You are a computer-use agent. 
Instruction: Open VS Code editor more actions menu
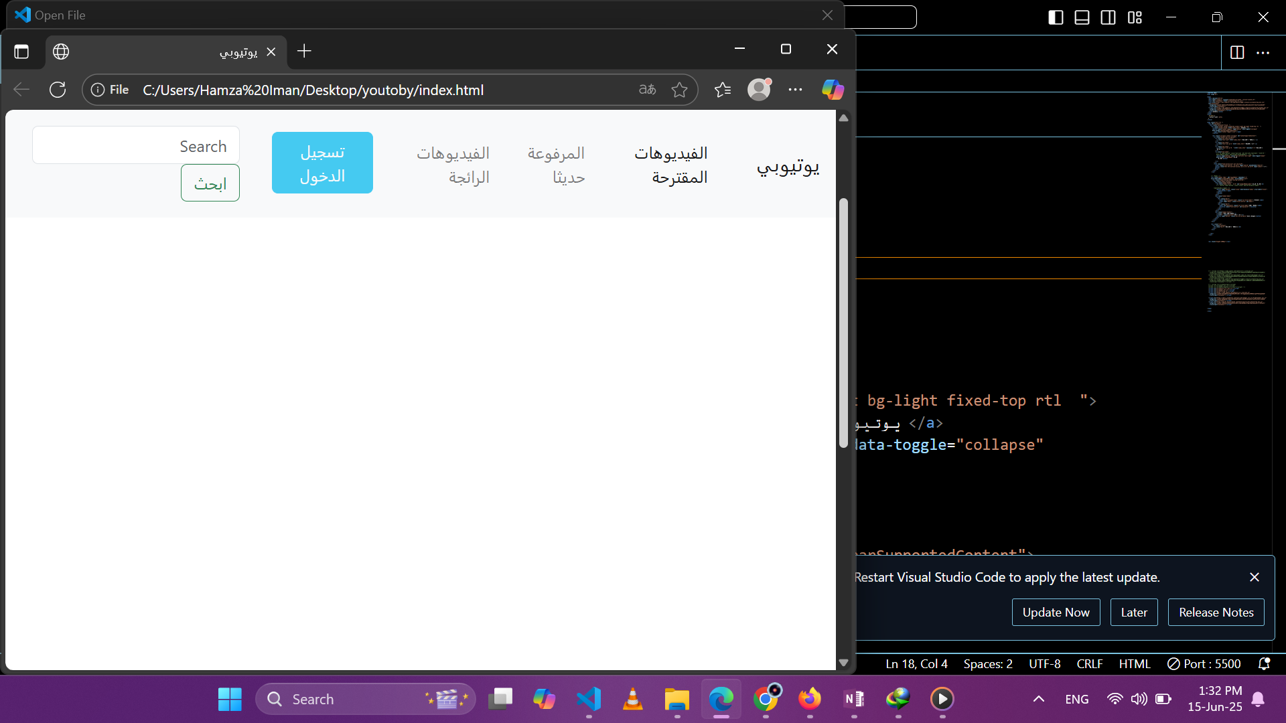[x=1263, y=52]
